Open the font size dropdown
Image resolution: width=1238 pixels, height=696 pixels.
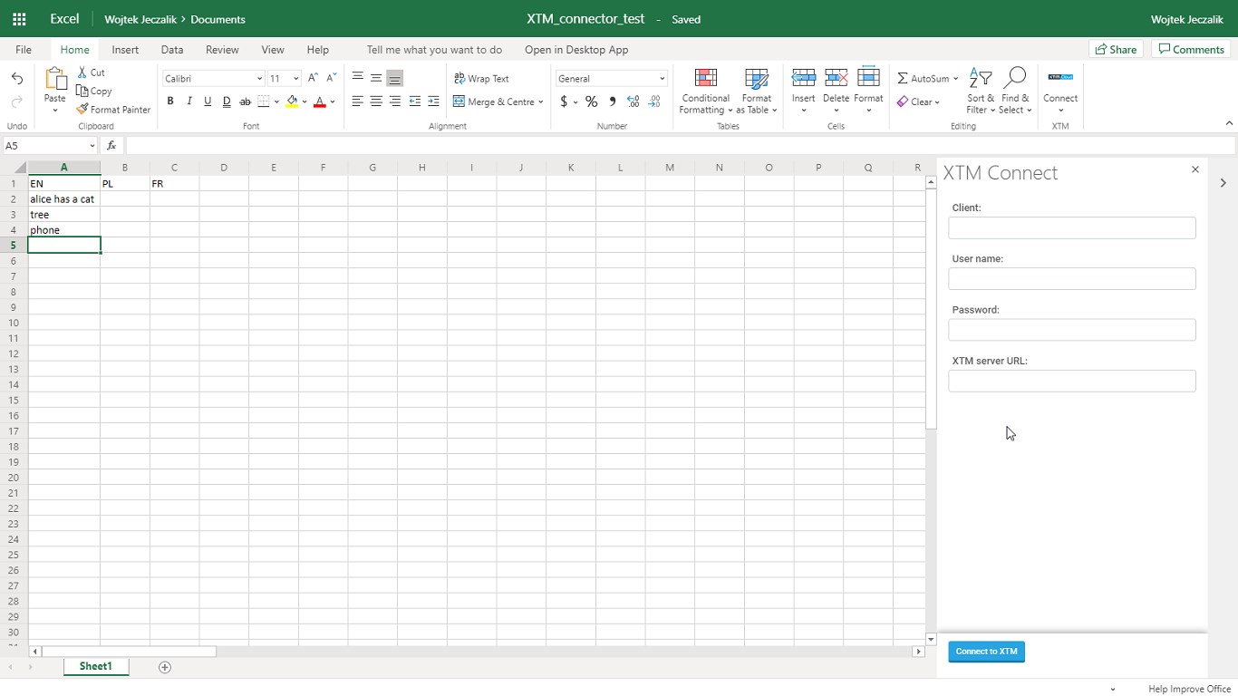(295, 79)
